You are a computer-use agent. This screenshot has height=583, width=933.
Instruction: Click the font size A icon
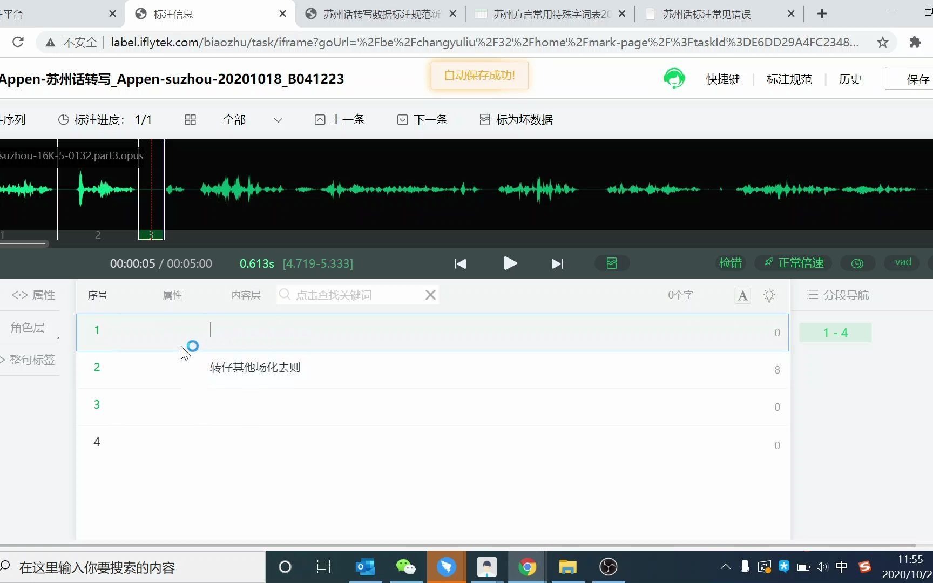(x=743, y=295)
